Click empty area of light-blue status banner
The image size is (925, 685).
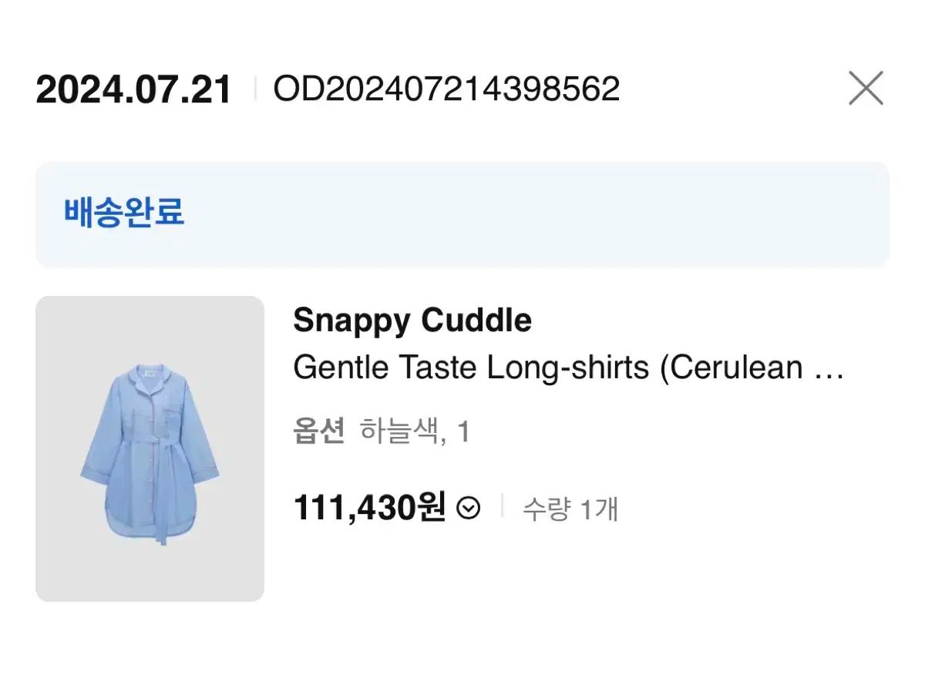click(x=540, y=213)
